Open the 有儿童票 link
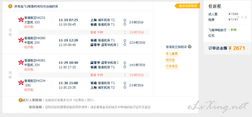 coord(172,54)
